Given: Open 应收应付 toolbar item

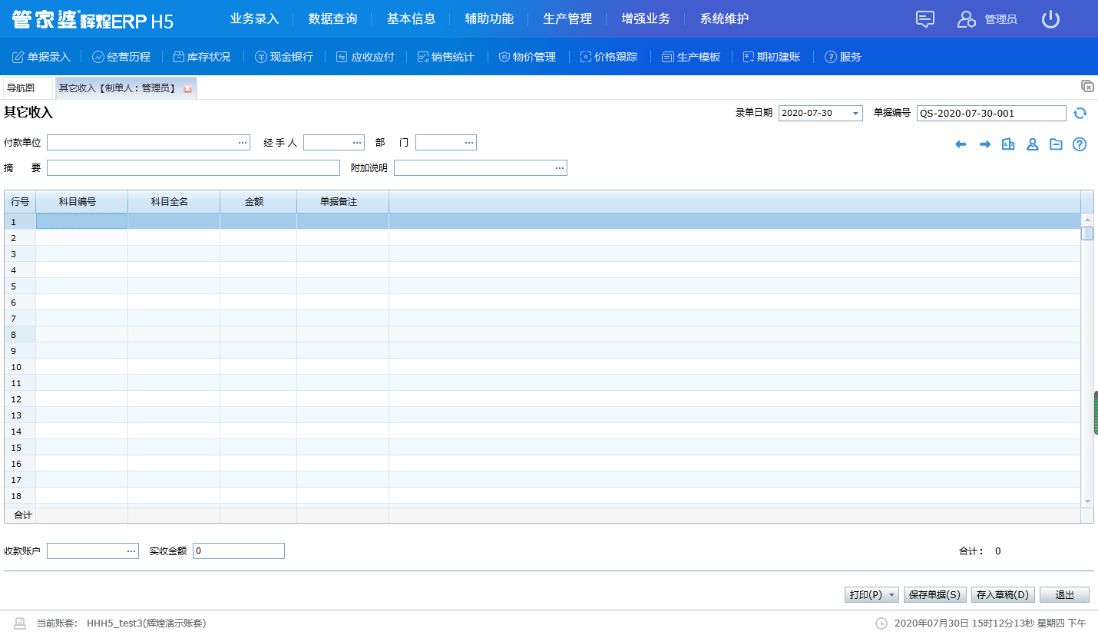Looking at the screenshot, I should [365, 57].
